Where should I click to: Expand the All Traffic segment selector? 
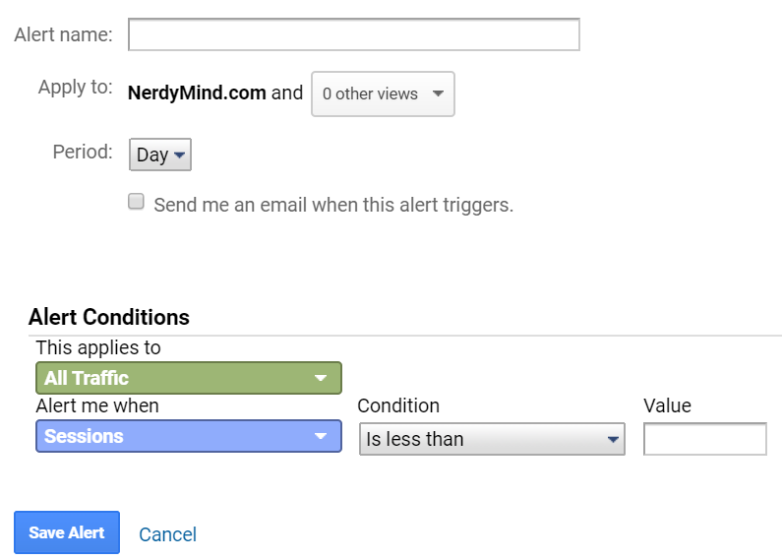tap(188, 378)
